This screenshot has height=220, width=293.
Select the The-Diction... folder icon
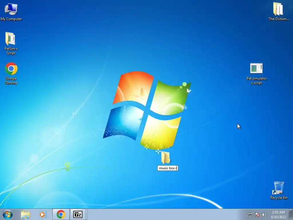(x=278, y=9)
